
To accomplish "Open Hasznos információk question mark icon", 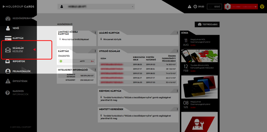I will [8, 93].
